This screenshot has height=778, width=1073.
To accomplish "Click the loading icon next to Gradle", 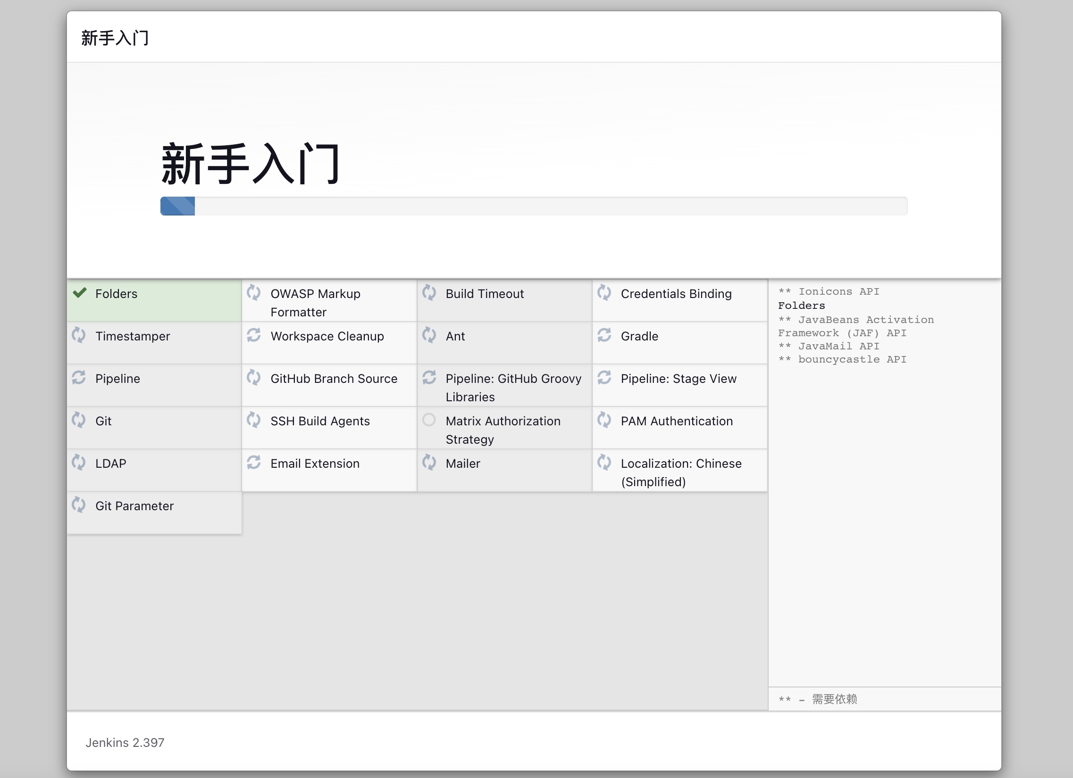I will tap(604, 335).
